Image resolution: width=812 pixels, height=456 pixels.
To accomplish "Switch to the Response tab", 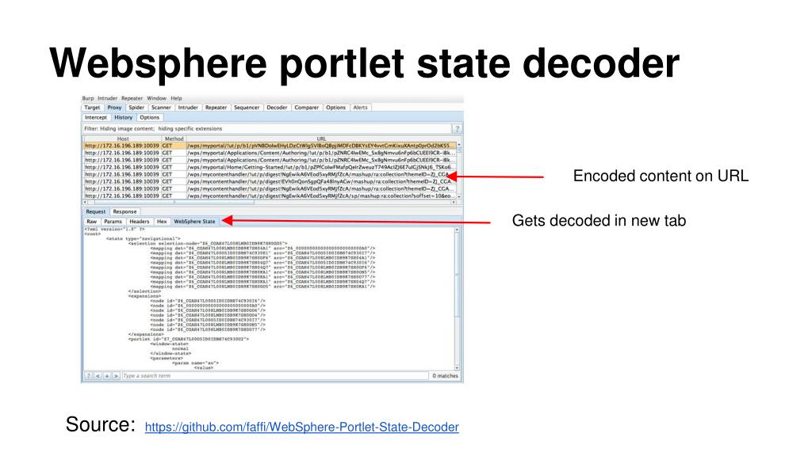I will tap(124, 211).
